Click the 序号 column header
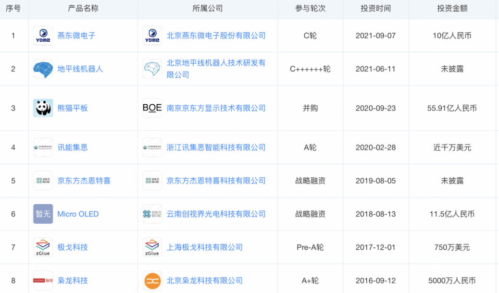This screenshot has height=293, width=499. pos(13,8)
